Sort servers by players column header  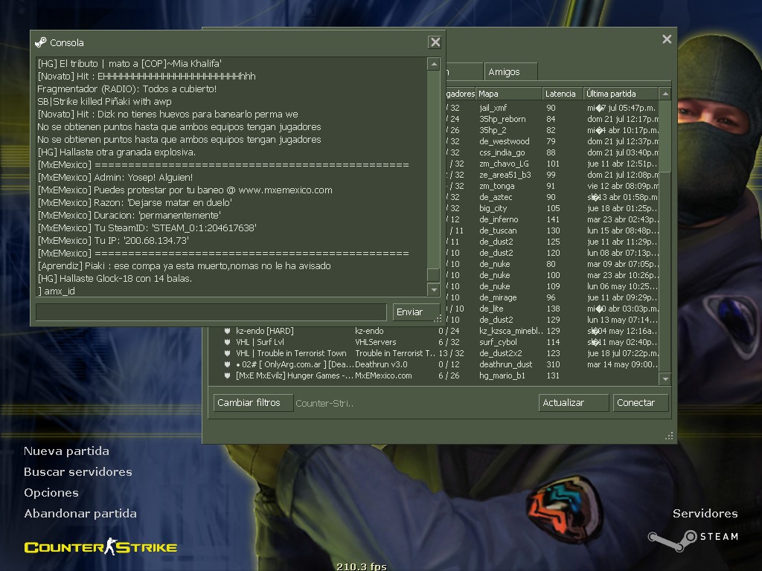[460, 94]
